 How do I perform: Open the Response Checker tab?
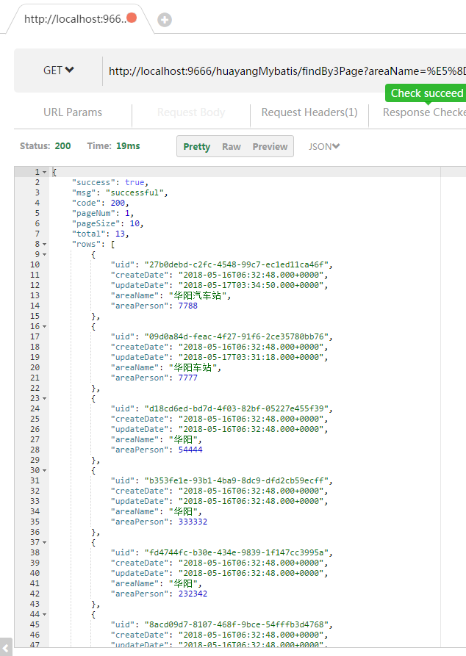[x=423, y=112]
